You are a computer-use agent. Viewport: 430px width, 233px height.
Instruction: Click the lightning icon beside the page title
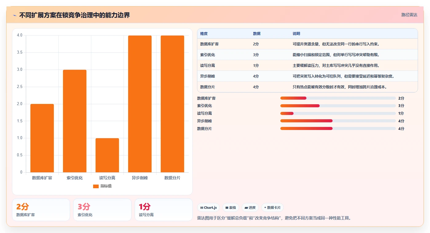pos(14,15)
